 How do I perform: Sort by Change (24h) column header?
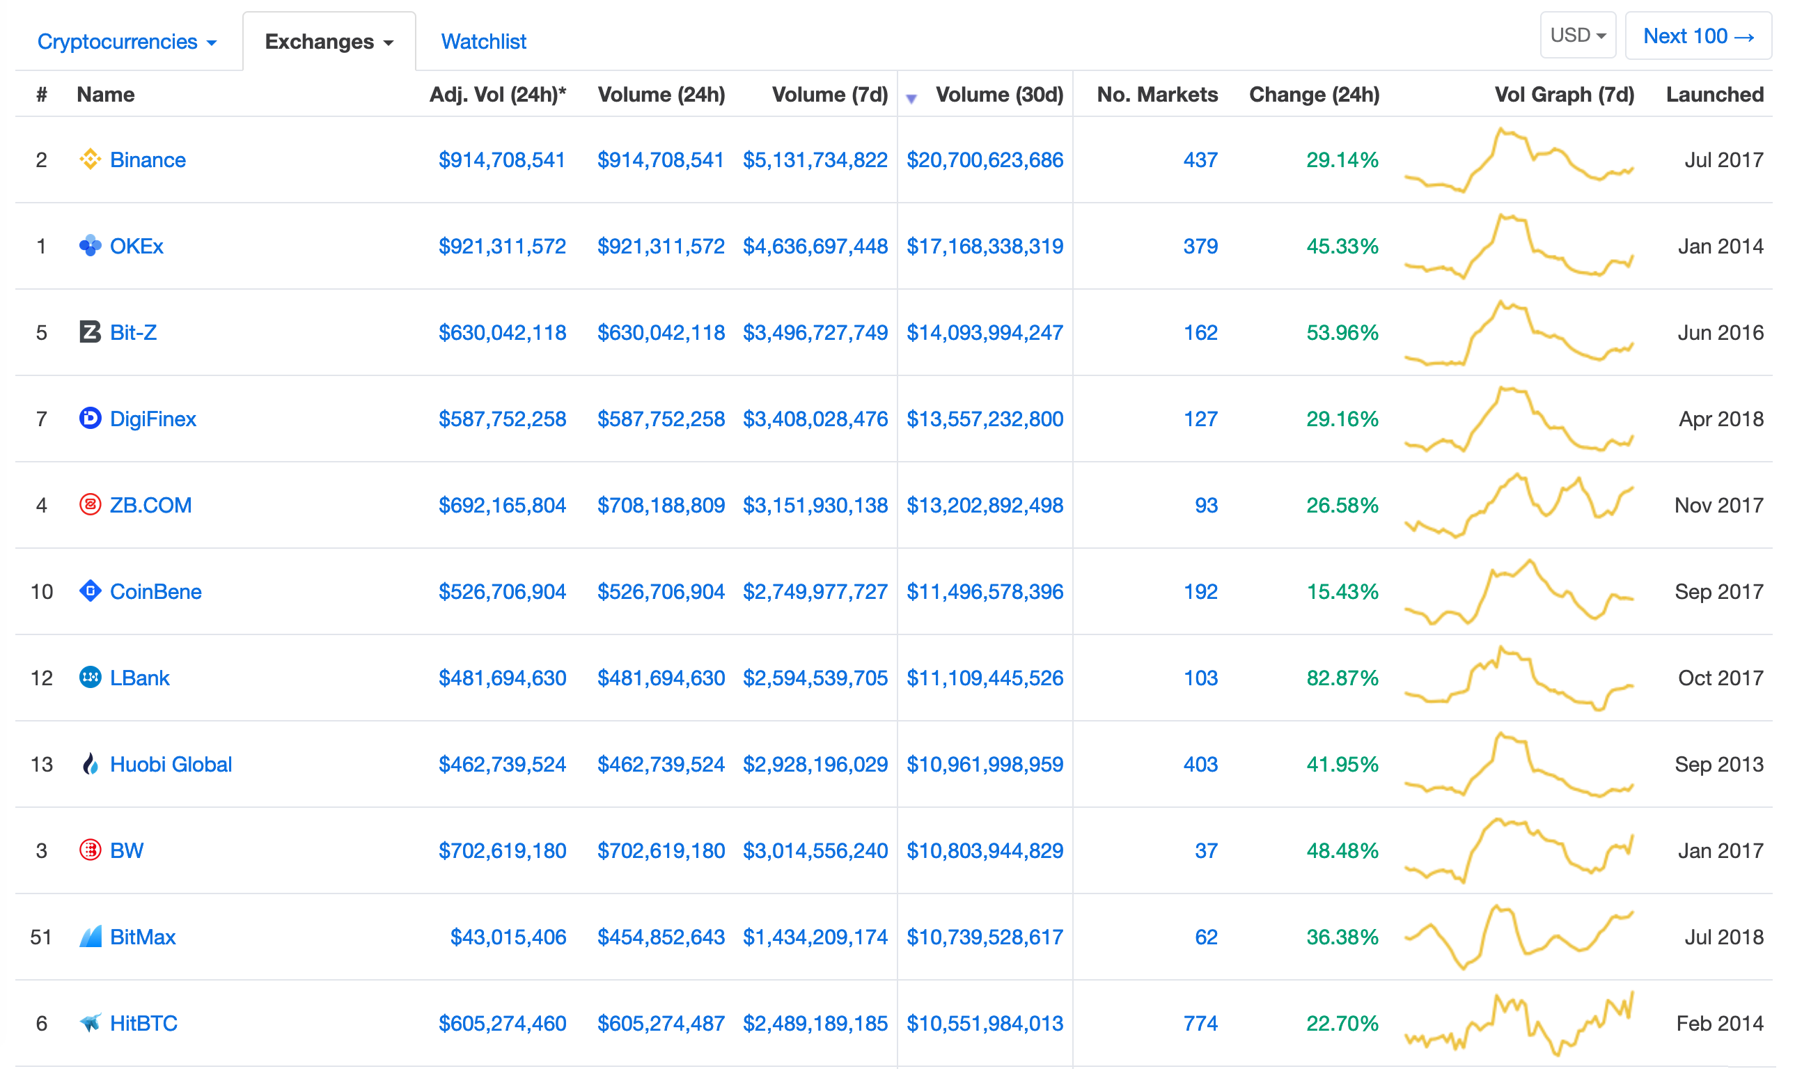pos(1314,95)
